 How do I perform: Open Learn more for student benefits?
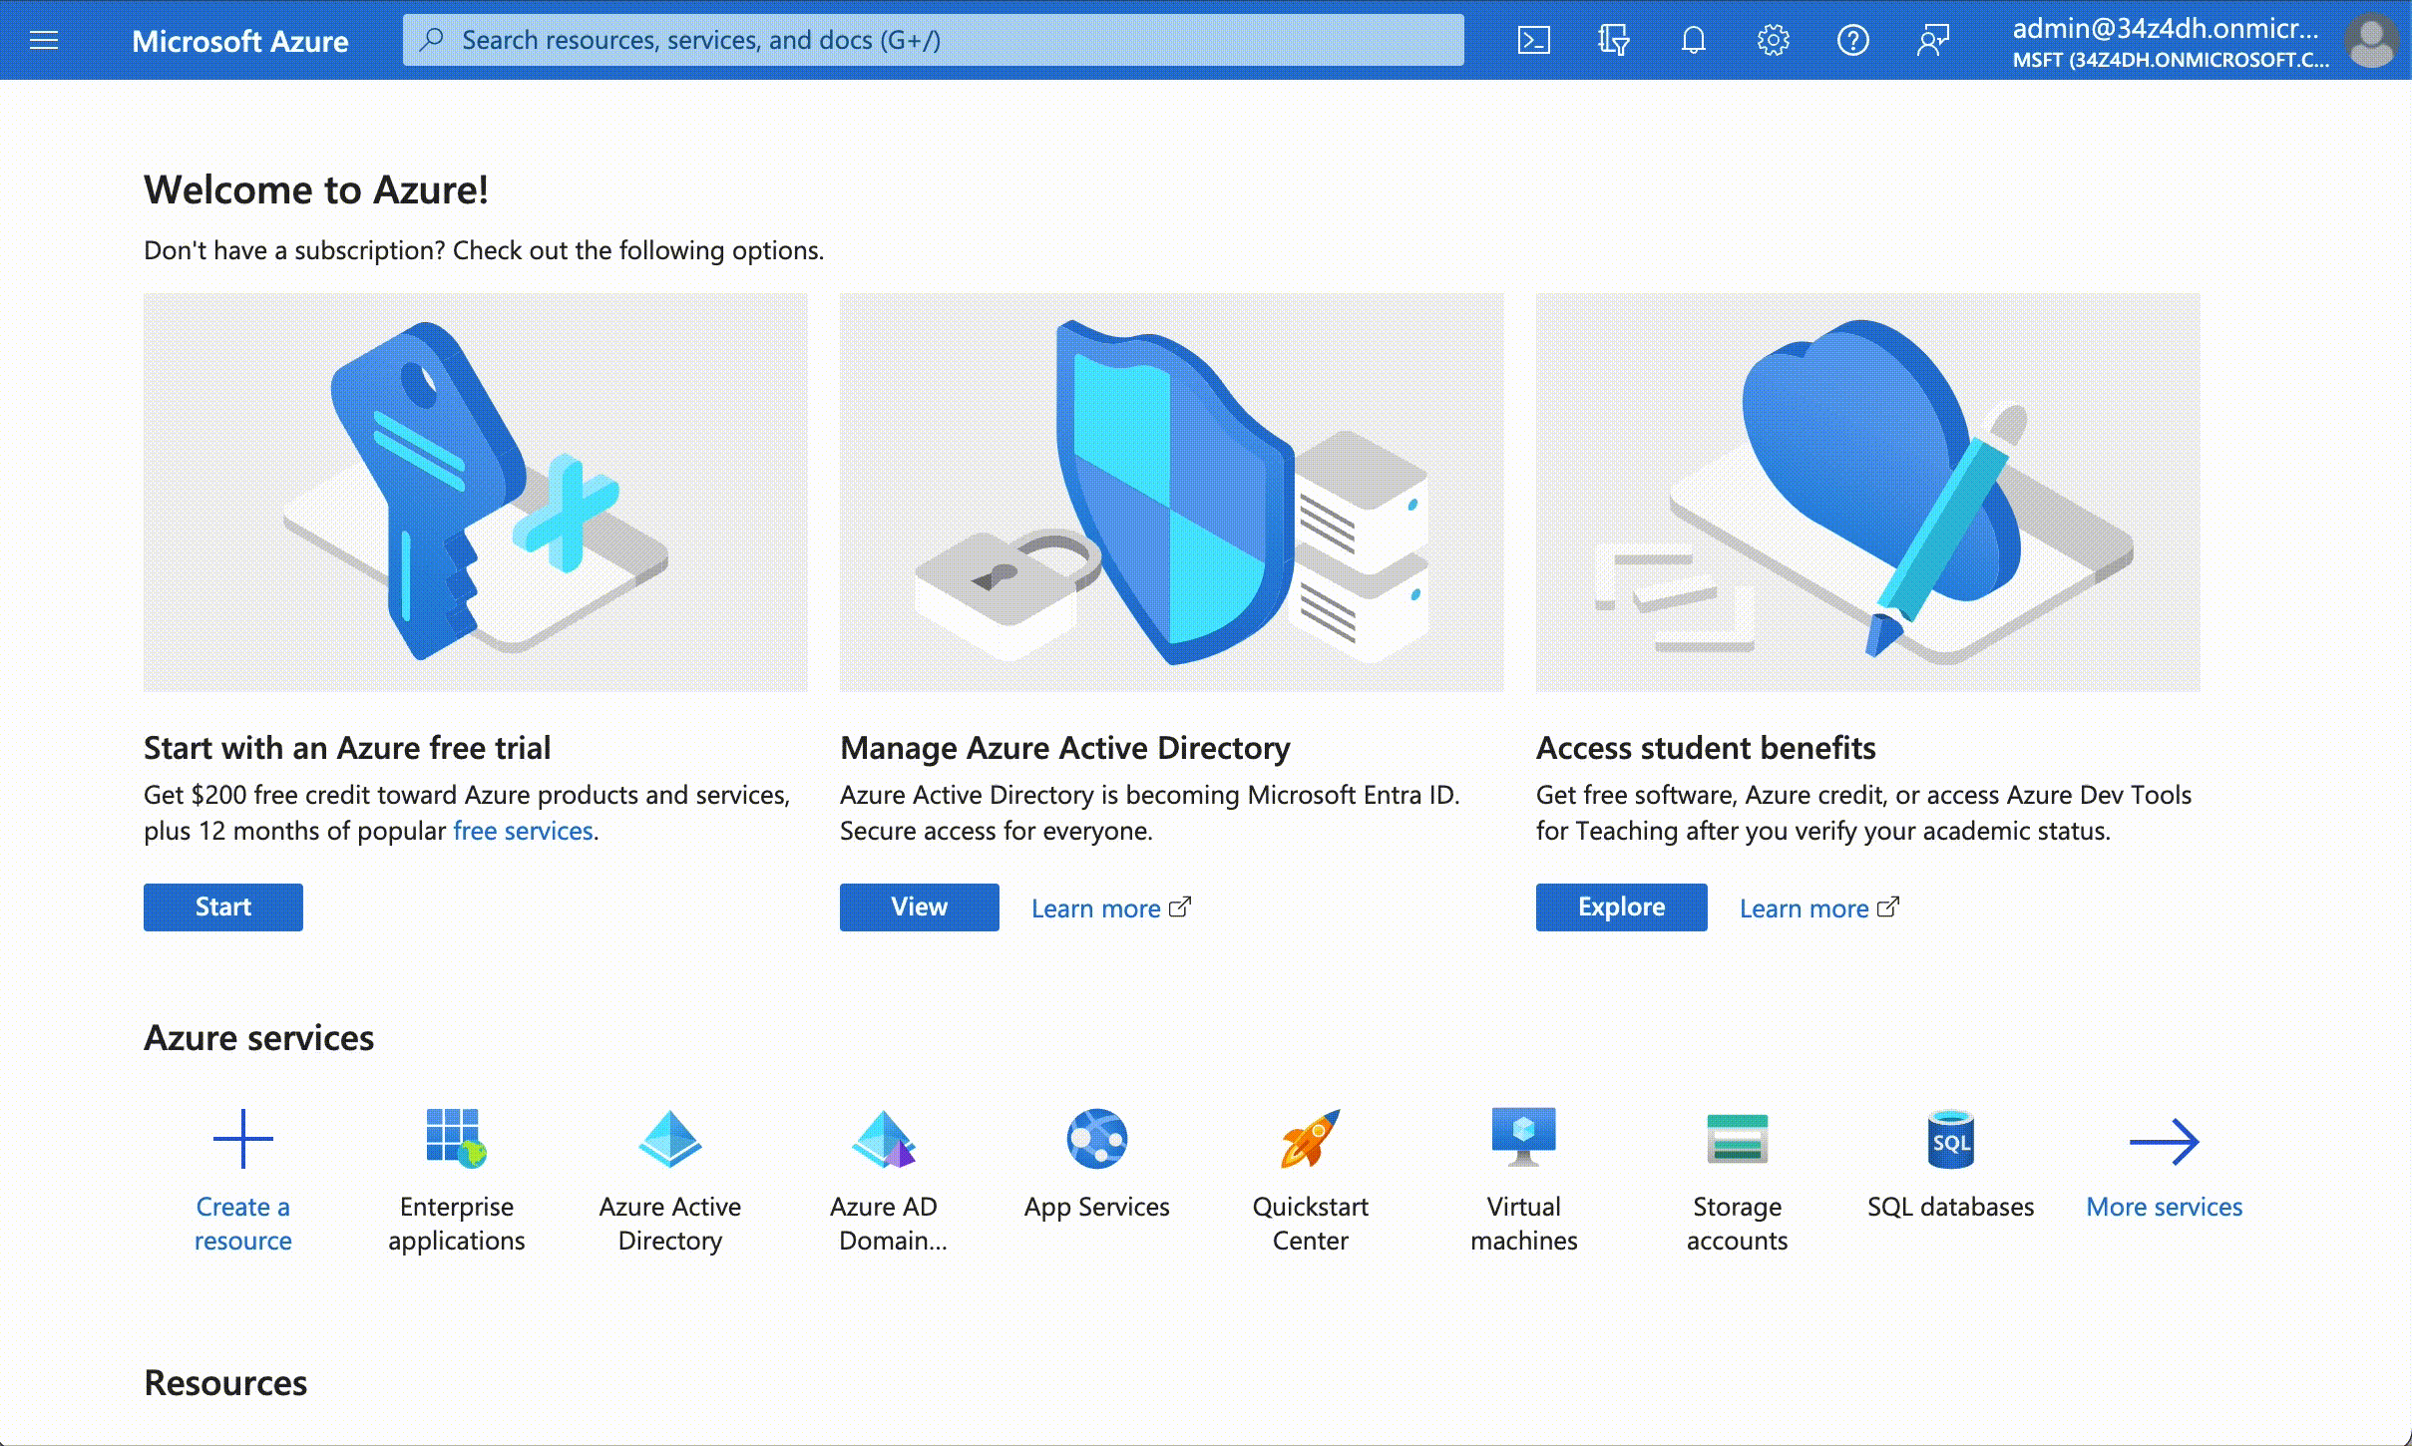coord(1818,908)
